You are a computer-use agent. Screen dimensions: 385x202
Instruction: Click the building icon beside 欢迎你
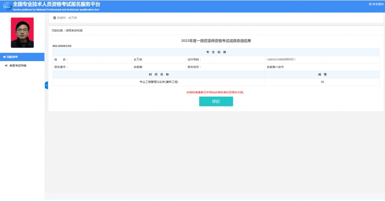click(54, 17)
